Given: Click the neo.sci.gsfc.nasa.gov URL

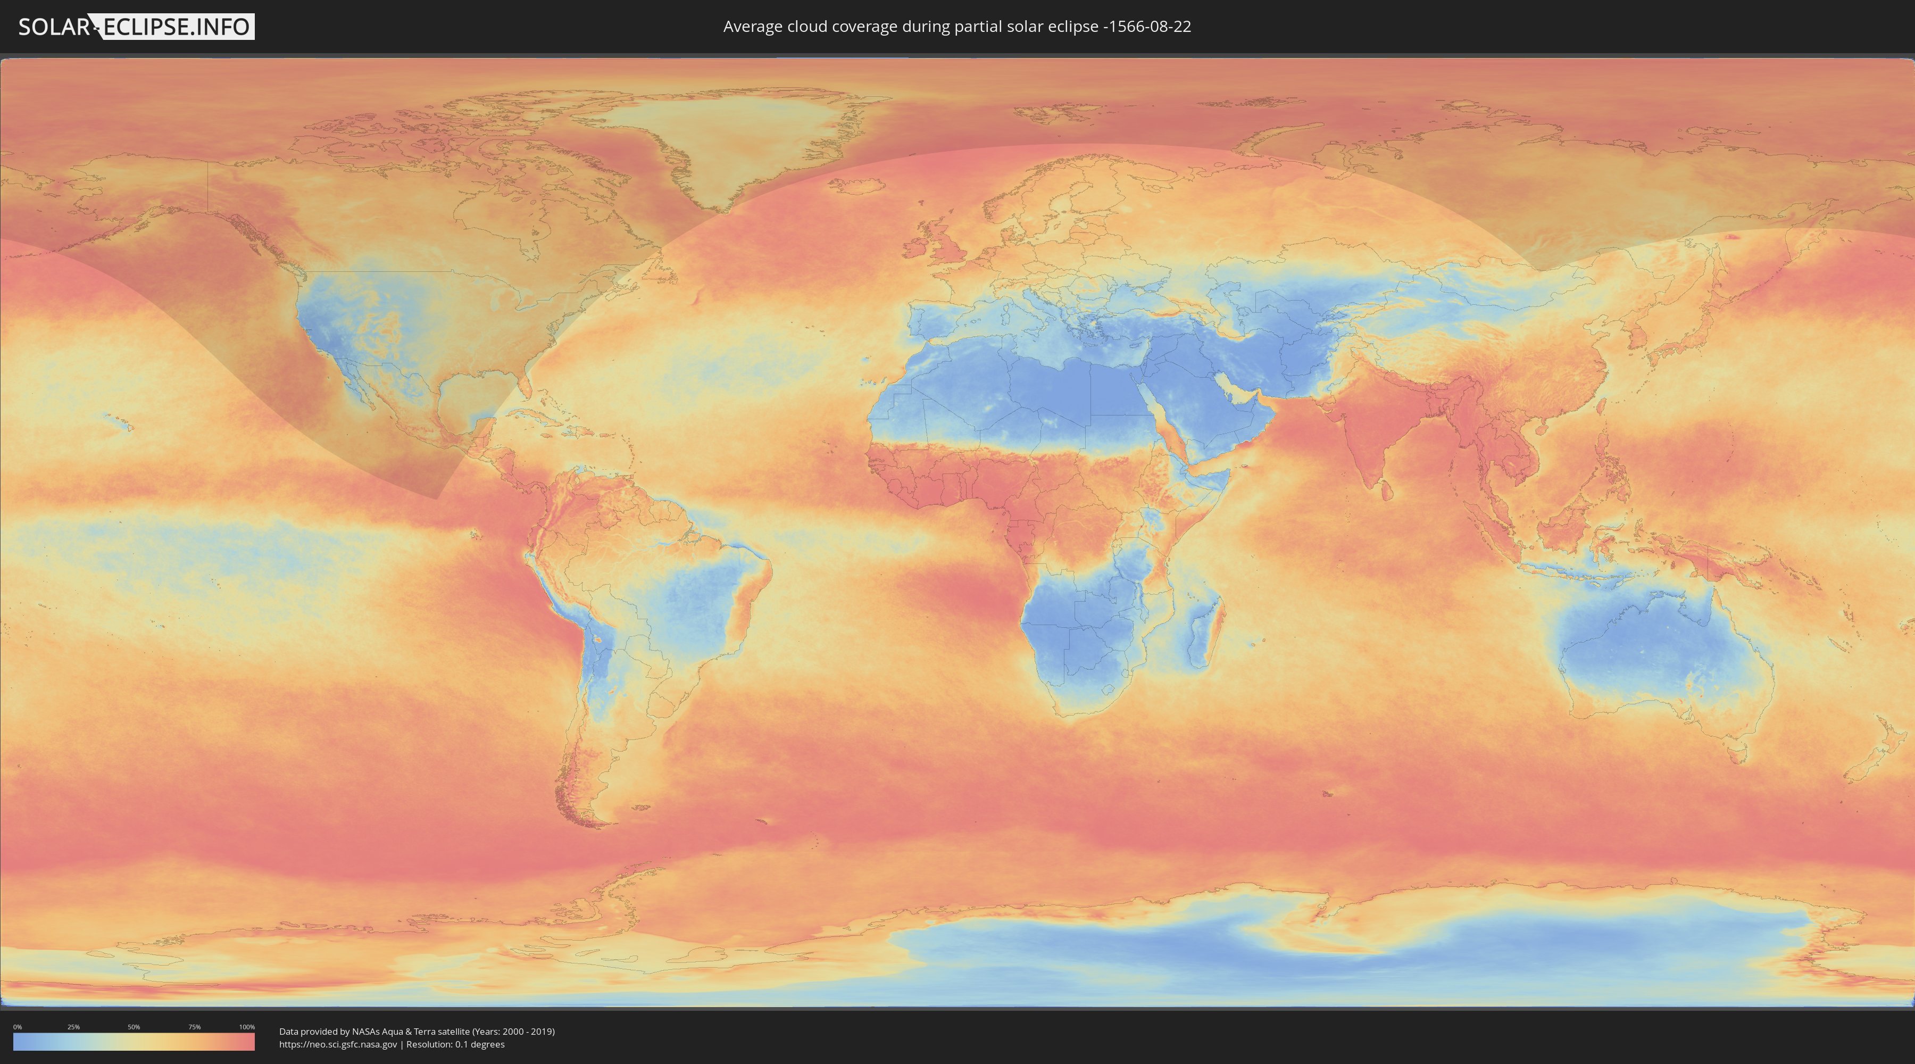Looking at the screenshot, I should pos(337,1044).
